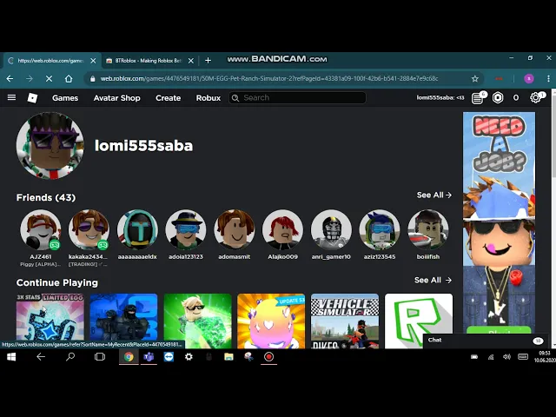Open Task View on taskbar
The height and width of the screenshot is (417, 556).
100,357
